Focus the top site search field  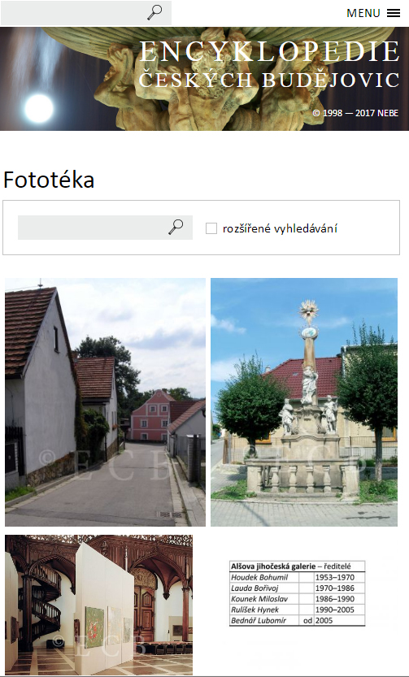[x=86, y=13]
